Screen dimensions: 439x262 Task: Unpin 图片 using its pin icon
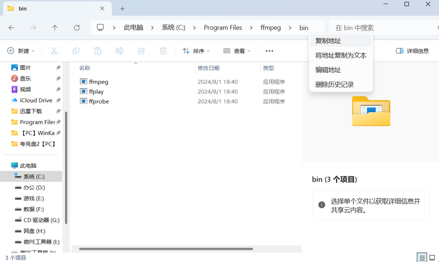click(x=58, y=67)
